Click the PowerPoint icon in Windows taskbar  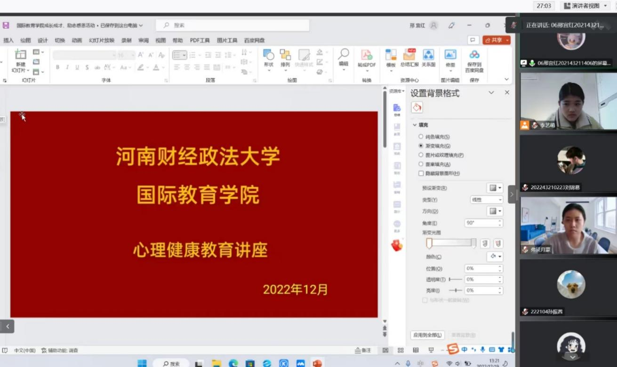(317, 363)
